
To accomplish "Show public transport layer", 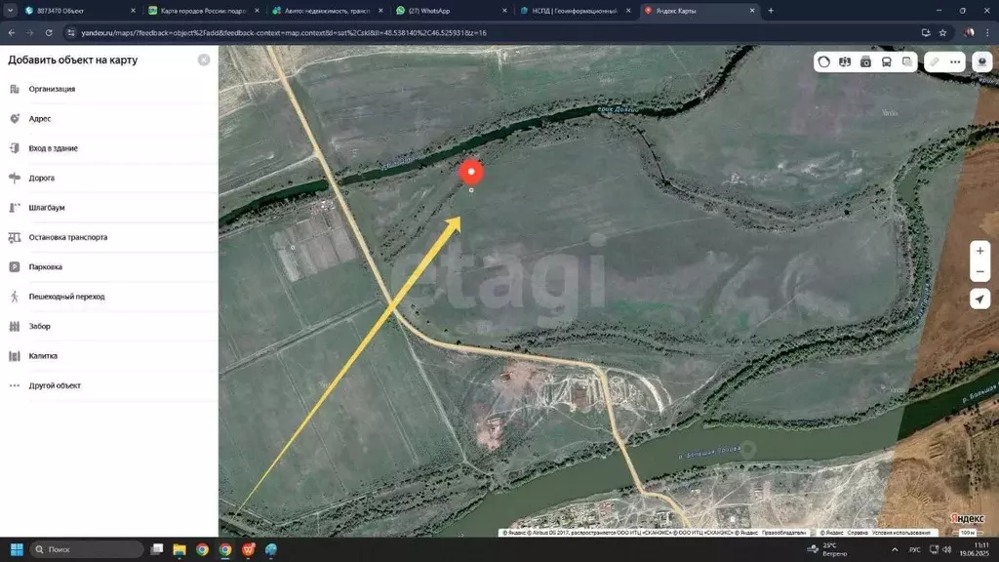I will (886, 61).
